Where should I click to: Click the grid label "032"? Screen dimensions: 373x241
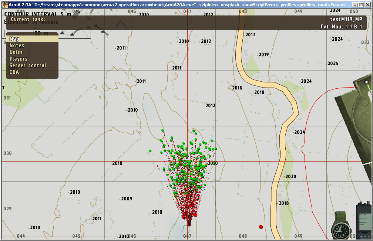(x=365, y=42)
